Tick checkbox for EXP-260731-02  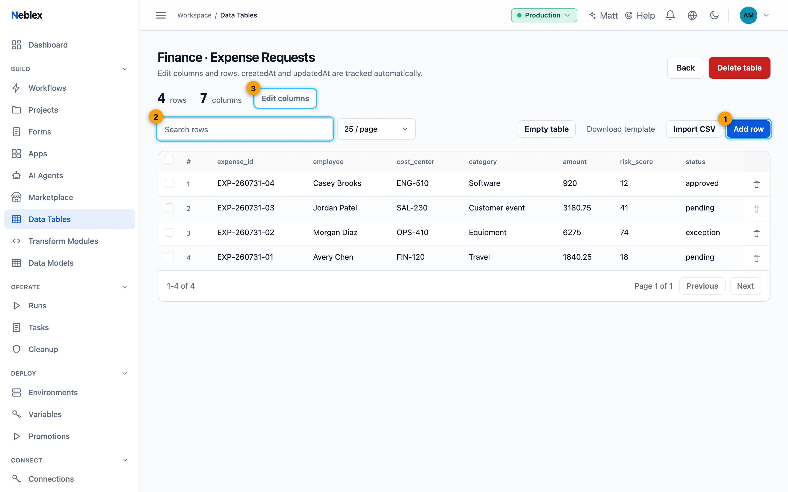click(x=169, y=232)
